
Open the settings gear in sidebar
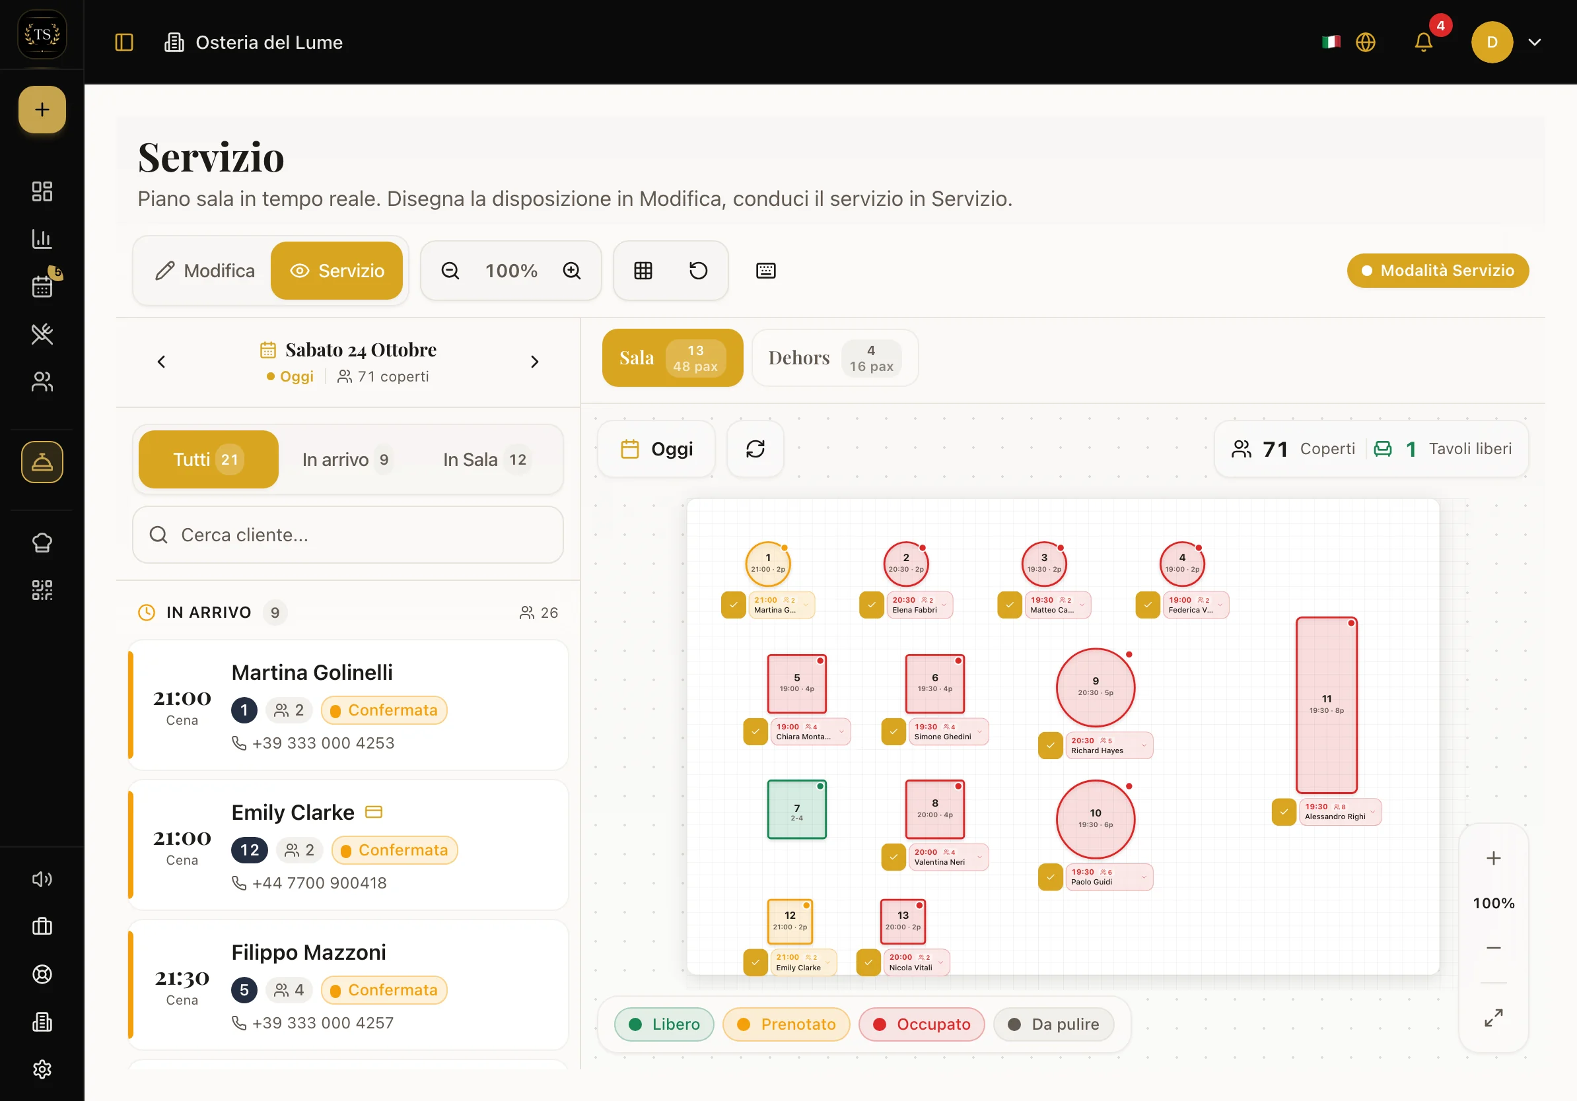(x=42, y=1069)
